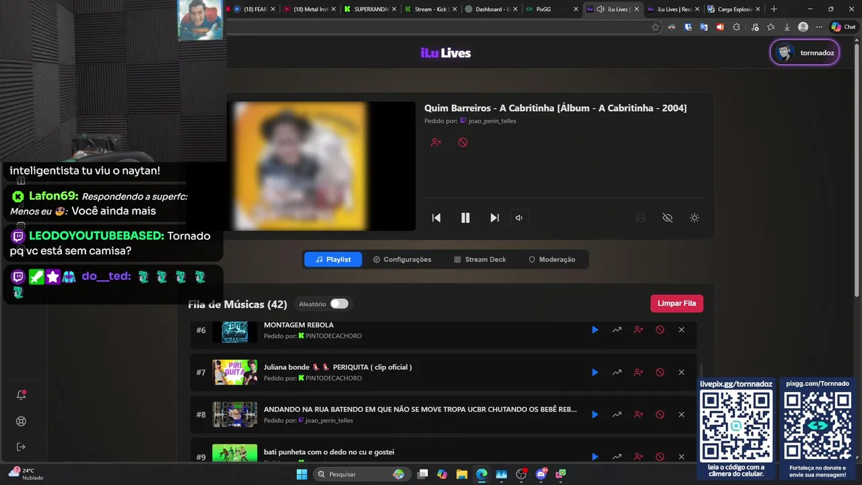Switch to the Stream Deck tab
This screenshot has width=862, height=485.
pos(479,259)
